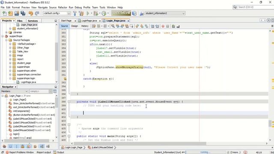Collapse the jLabel11MouseClicked code fold
This screenshot has height=154, width=274.
tap(69, 102)
